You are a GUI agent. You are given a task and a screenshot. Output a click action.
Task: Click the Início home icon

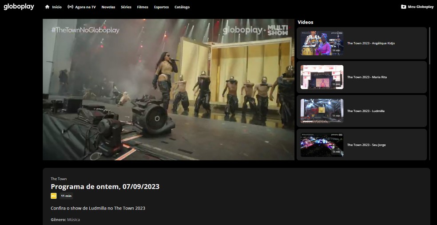pyautogui.click(x=47, y=7)
